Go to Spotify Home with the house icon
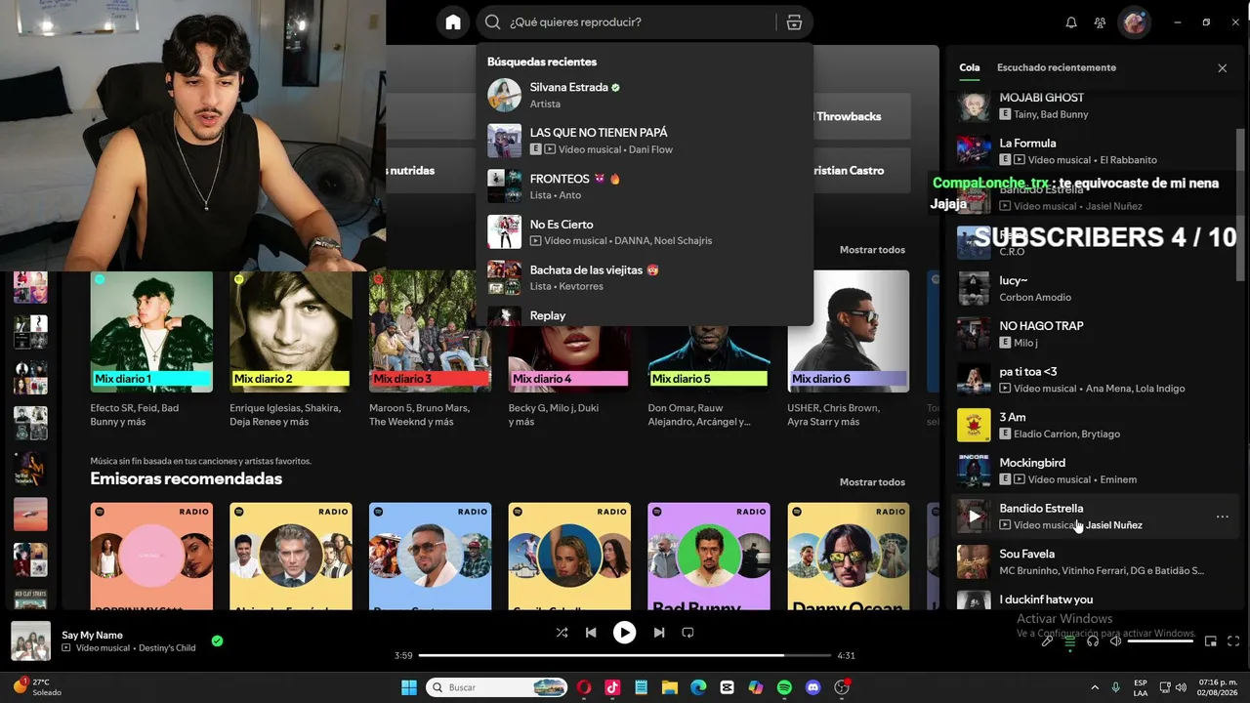The width and height of the screenshot is (1250, 703). coord(452,22)
